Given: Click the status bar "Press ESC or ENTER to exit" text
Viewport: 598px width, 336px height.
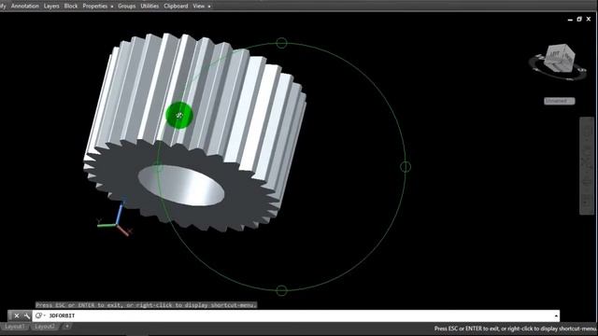Looking at the screenshot, I should click(516, 329).
